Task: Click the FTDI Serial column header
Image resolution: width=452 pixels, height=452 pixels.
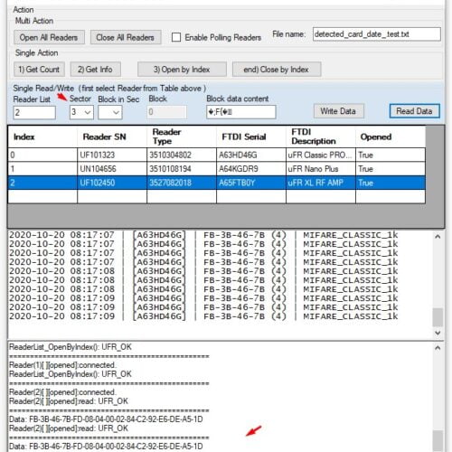Action: coord(251,137)
